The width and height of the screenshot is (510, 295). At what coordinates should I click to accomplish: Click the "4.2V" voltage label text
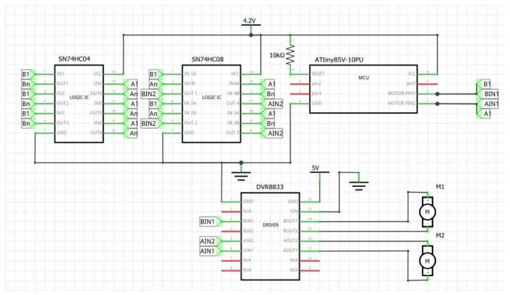point(249,21)
